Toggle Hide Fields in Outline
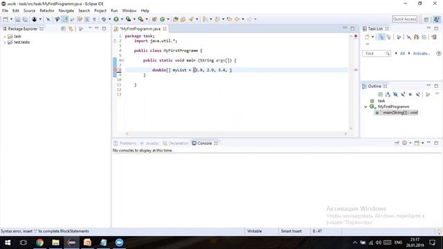 [395, 94]
